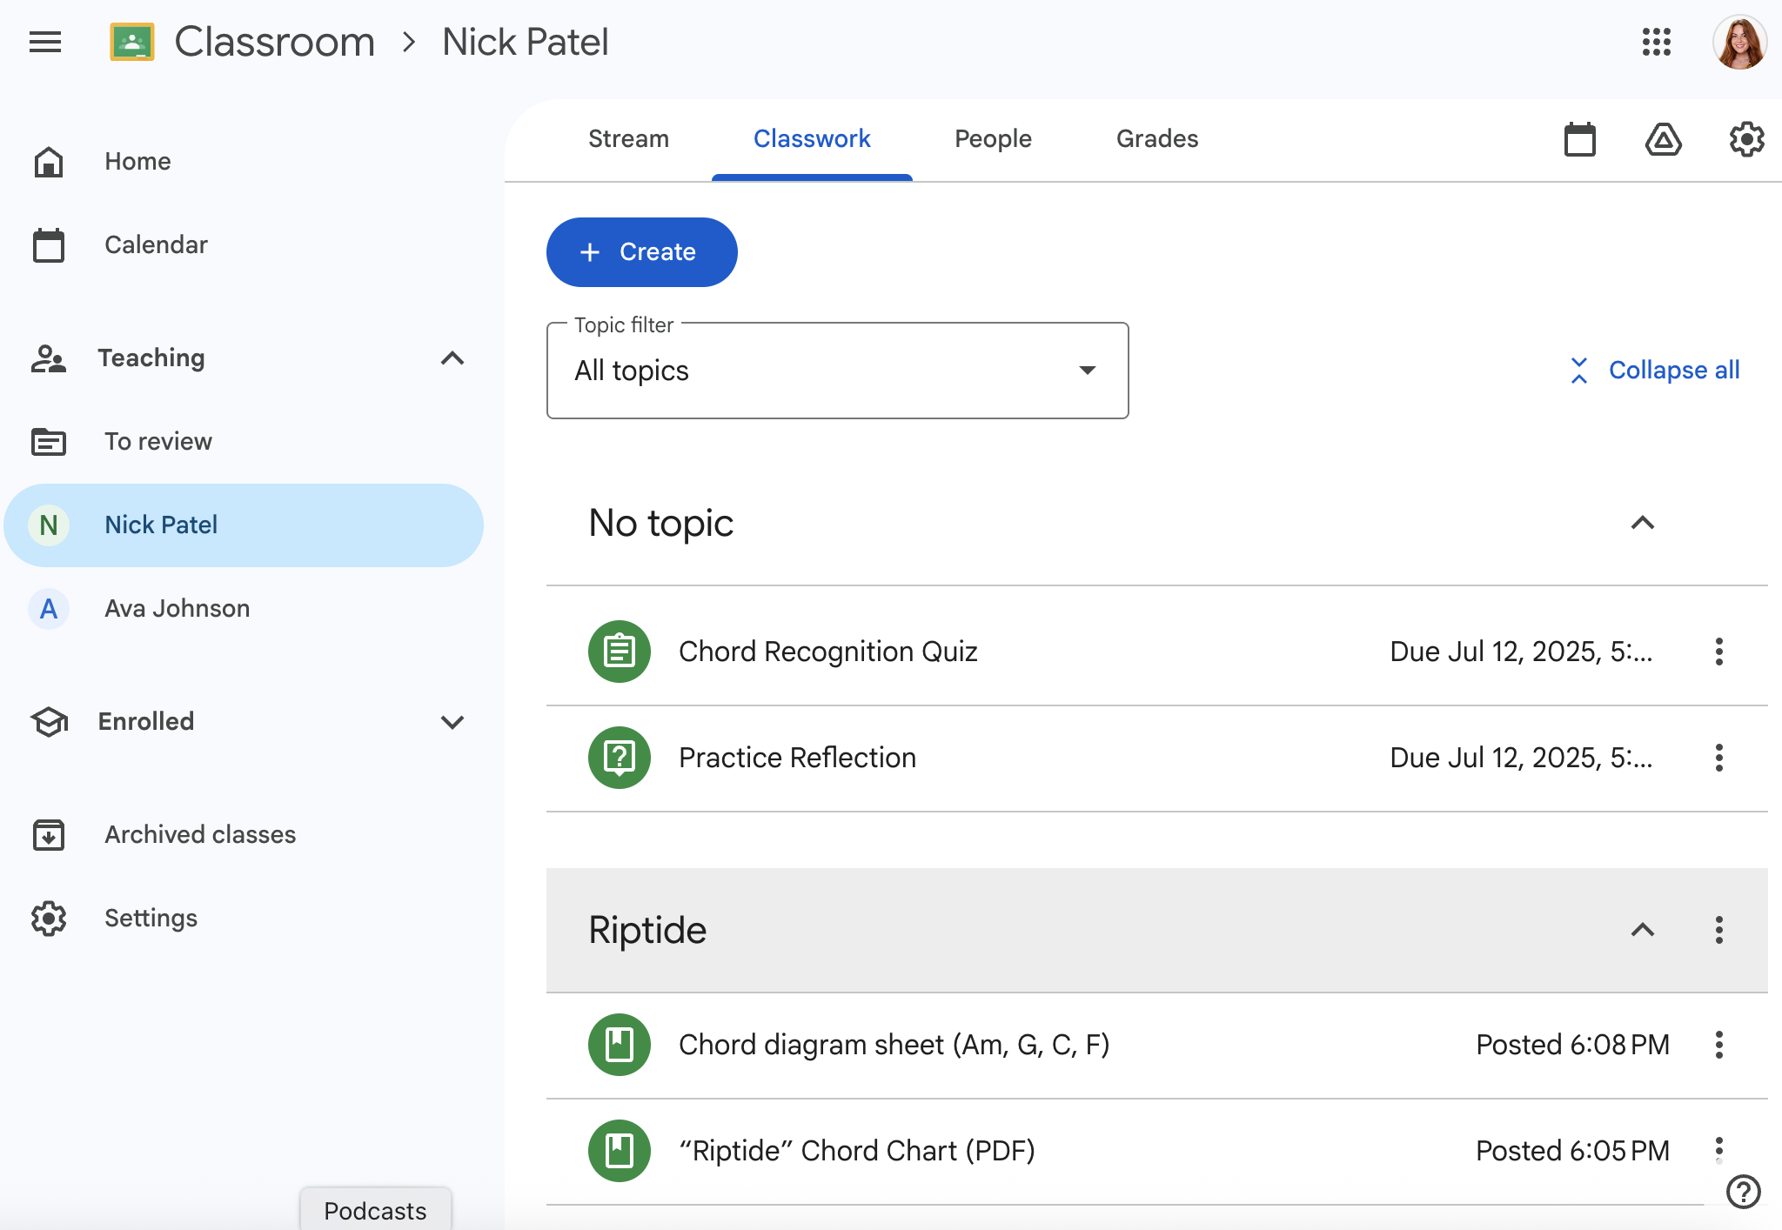Click the Collapse all link
The image size is (1782, 1230).
(1654, 371)
